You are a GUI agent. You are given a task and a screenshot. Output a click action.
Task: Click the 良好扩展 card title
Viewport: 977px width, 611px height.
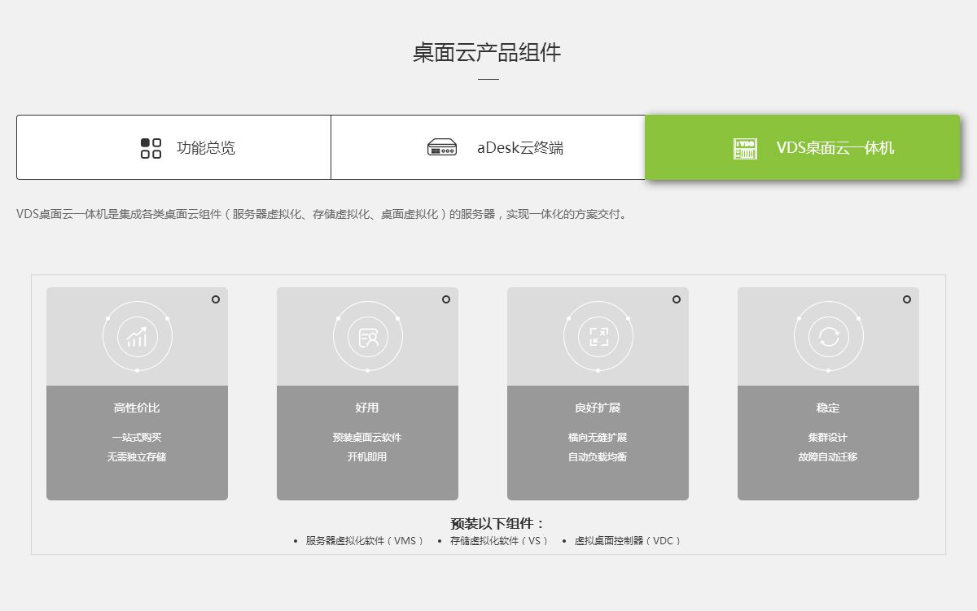click(x=598, y=408)
